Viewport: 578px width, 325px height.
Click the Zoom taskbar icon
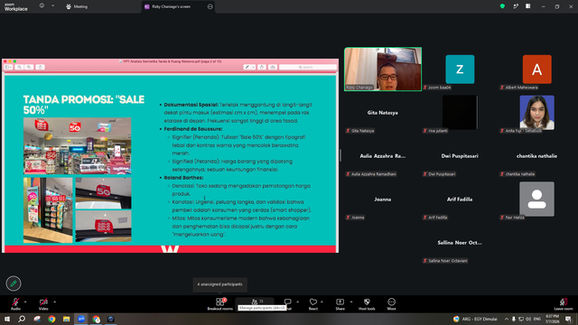click(81, 319)
